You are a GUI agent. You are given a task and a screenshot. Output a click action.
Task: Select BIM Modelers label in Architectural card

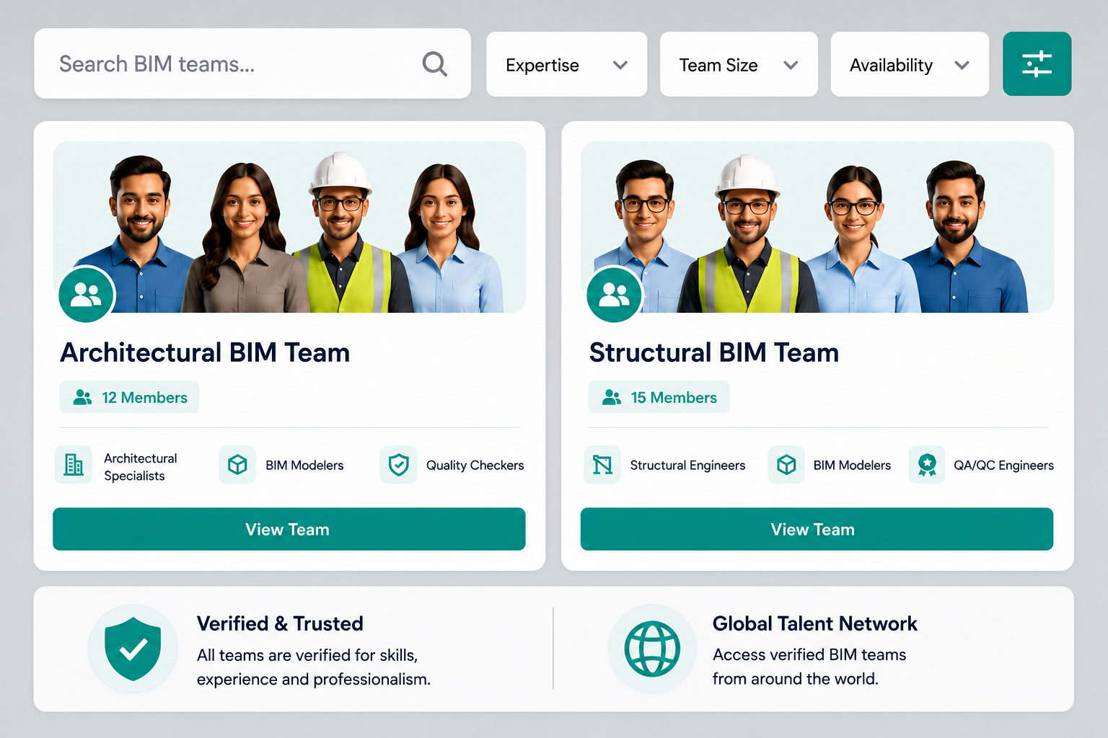pos(304,466)
